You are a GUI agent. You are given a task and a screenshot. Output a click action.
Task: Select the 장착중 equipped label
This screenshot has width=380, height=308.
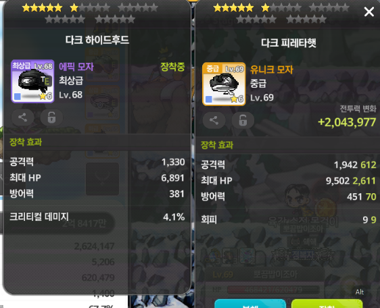click(172, 67)
